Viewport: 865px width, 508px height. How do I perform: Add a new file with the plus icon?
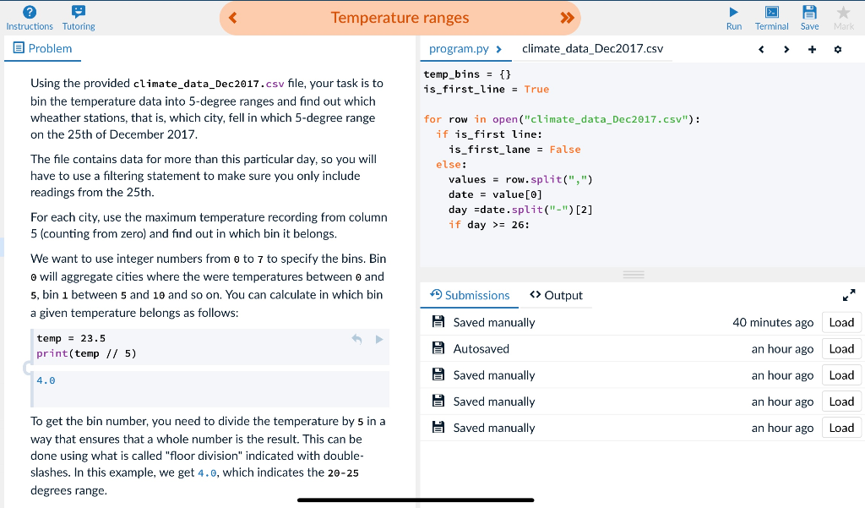click(812, 50)
